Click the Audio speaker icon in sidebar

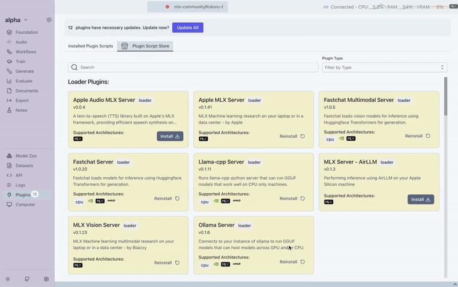coord(9,42)
